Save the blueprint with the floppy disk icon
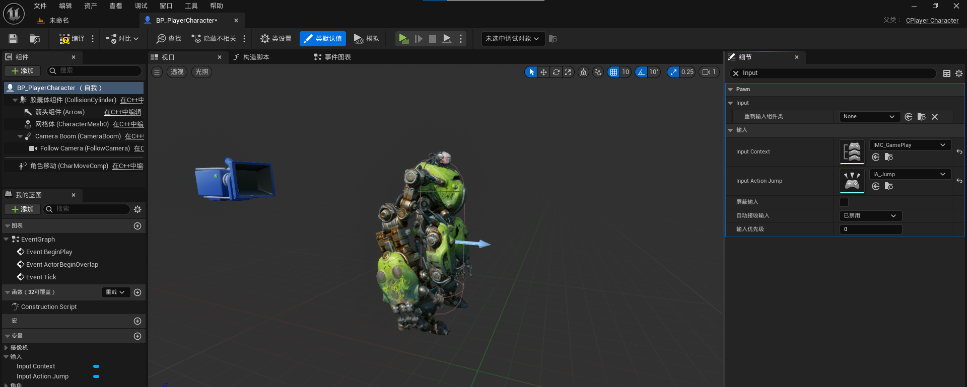Image resolution: width=967 pixels, height=387 pixels. click(13, 39)
